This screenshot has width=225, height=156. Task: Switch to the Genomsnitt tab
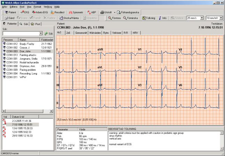(81, 33)
